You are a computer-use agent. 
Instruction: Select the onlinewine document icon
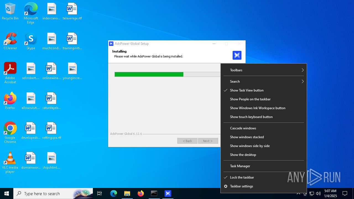(x=51, y=71)
